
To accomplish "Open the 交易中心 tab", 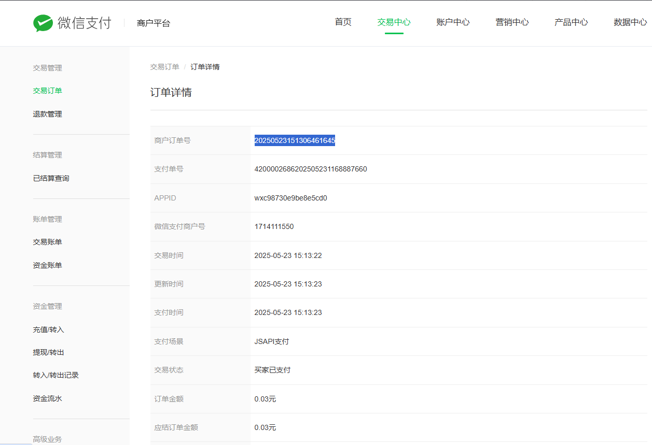I will 394,22.
